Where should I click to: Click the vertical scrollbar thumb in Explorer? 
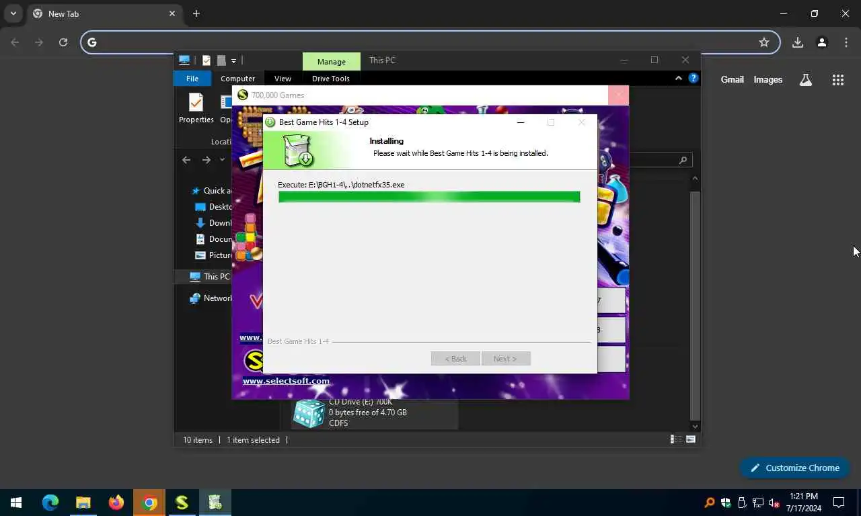pos(695,306)
